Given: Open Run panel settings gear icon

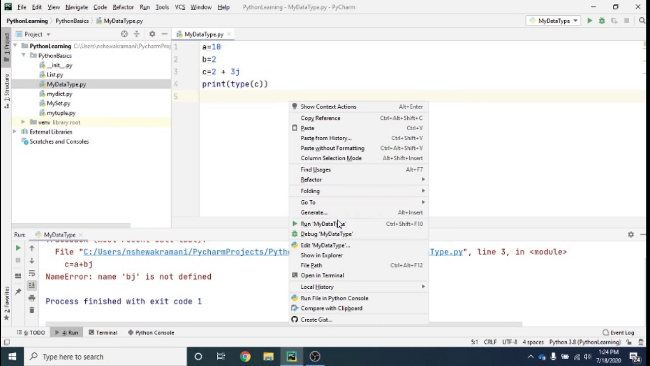Looking at the screenshot, I should (631, 235).
